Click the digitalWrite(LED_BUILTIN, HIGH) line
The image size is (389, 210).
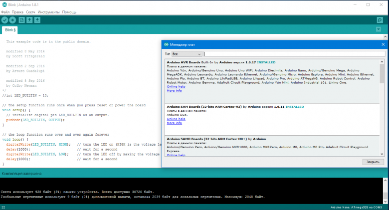tap(38, 144)
